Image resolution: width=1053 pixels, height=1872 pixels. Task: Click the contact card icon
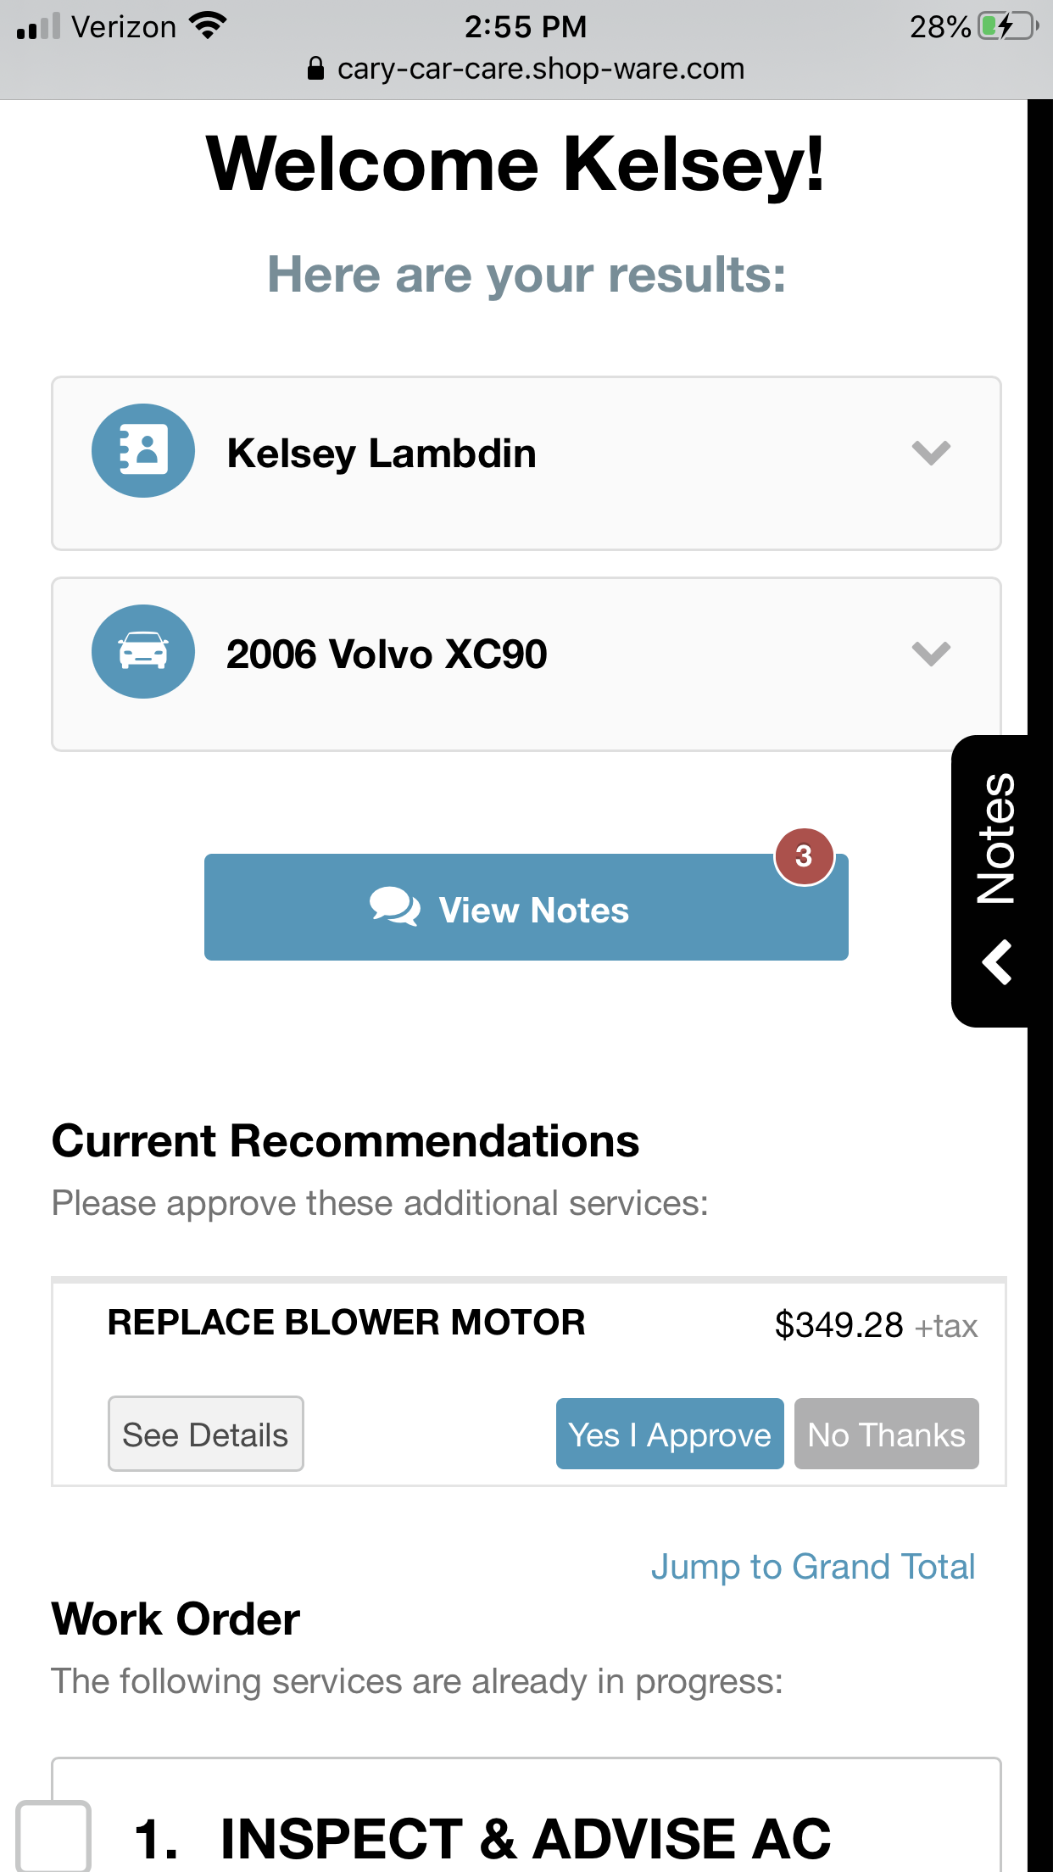(x=143, y=450)
